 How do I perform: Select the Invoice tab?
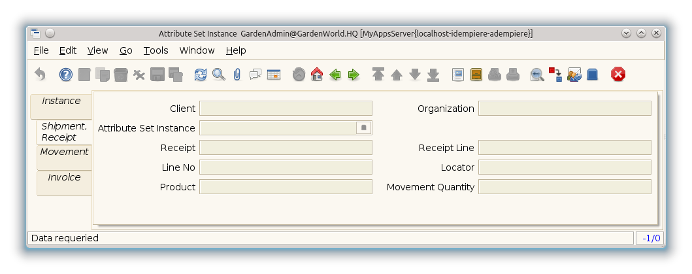tap(64, 178)
